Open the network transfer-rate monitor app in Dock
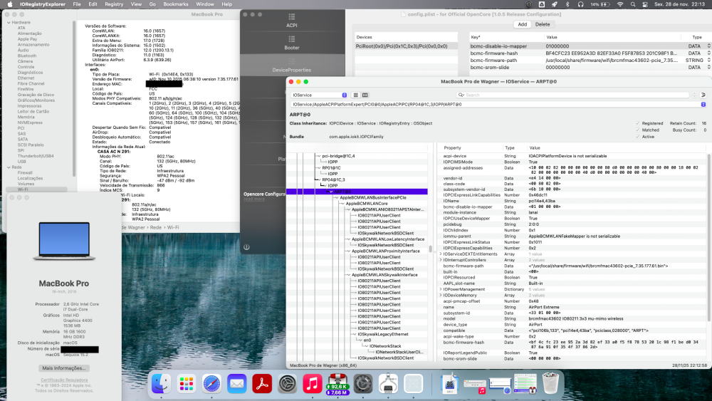The width and height of the screenshot is (712, 401). [x=337, y=384]
